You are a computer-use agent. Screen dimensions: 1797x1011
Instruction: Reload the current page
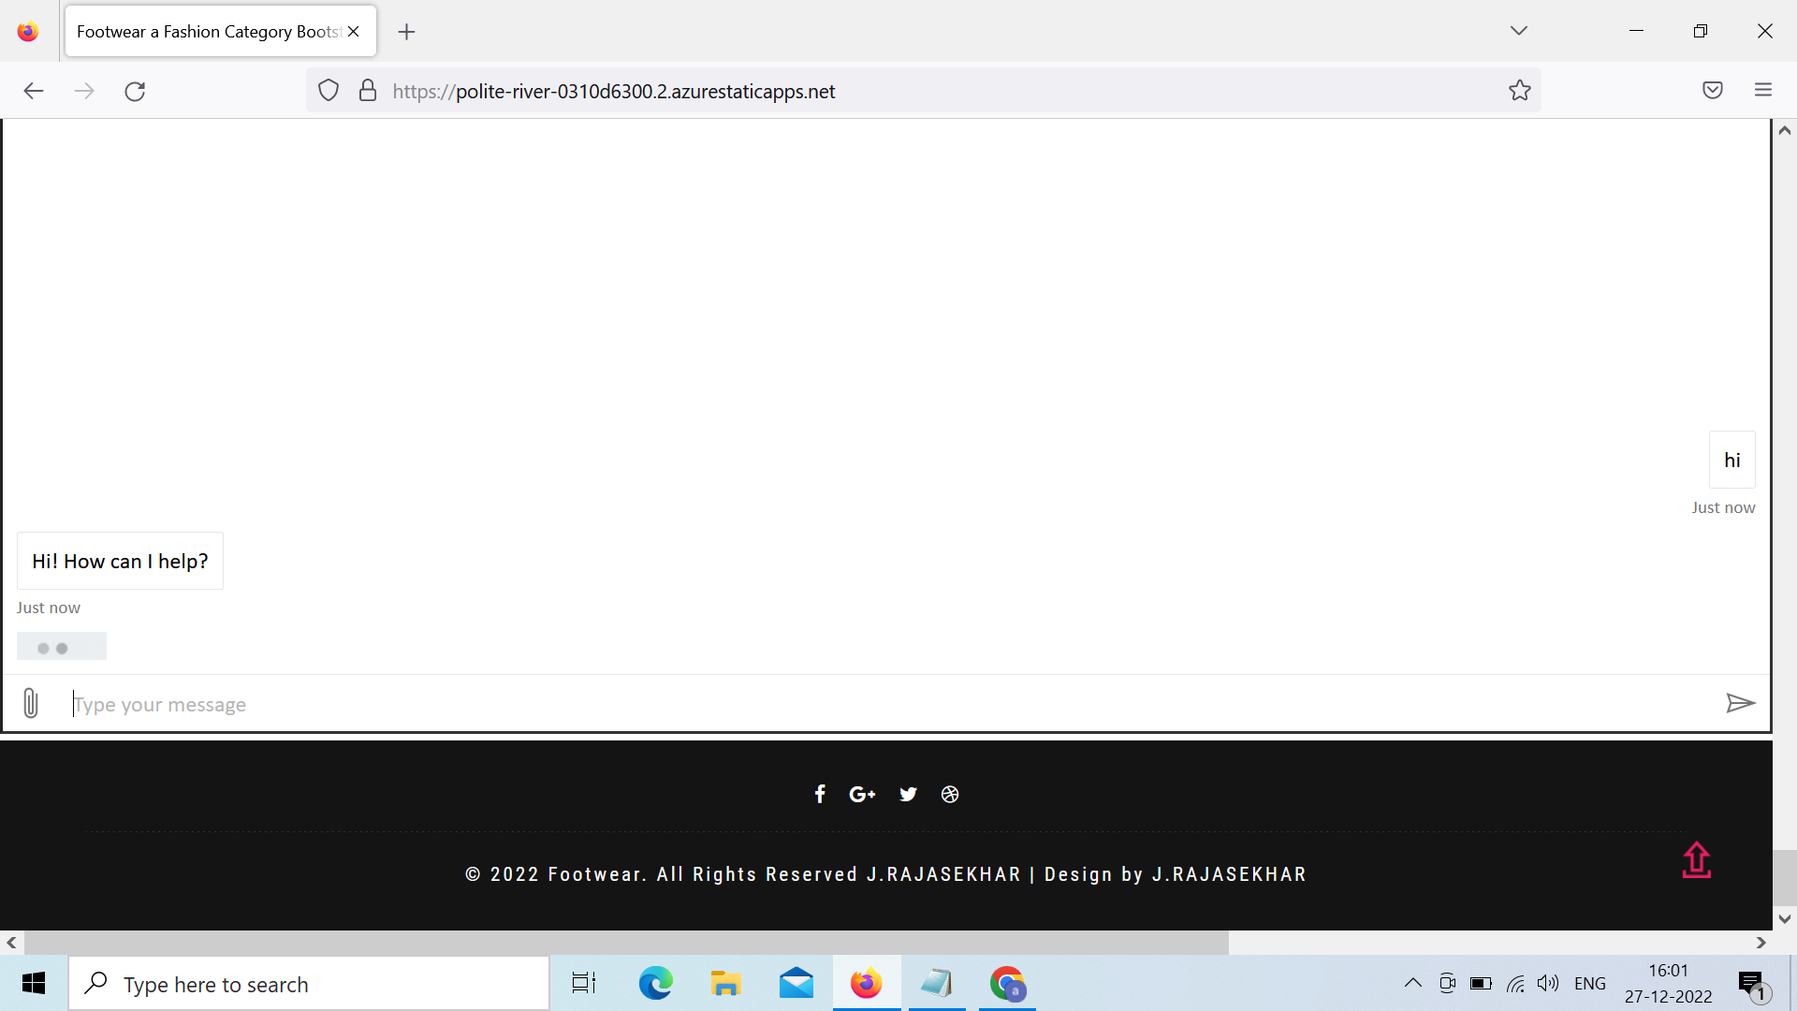pyautogui.click(x=135, y=91)
